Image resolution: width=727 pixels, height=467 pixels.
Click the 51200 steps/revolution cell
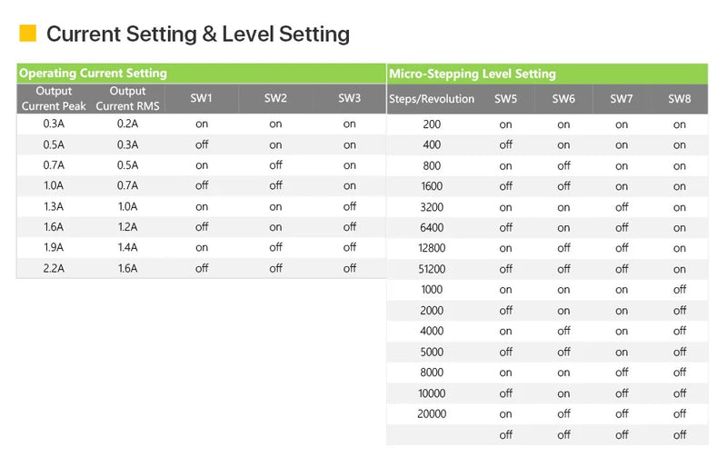click(x=432, y=269)
